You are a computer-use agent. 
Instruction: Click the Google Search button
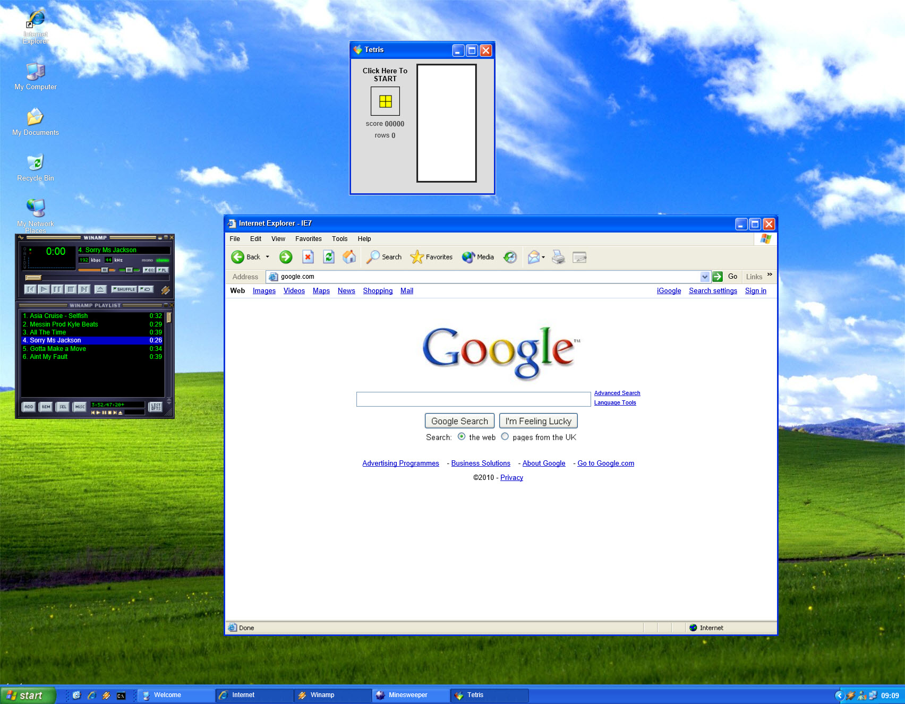459,421
